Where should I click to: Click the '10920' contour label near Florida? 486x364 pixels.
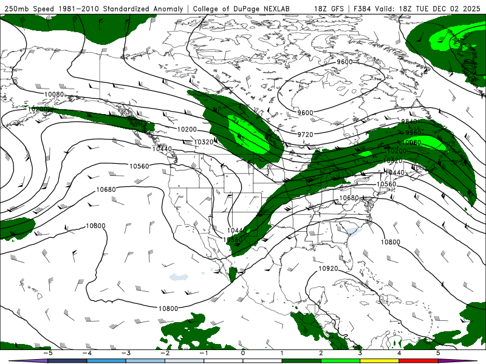coord(328,268)
